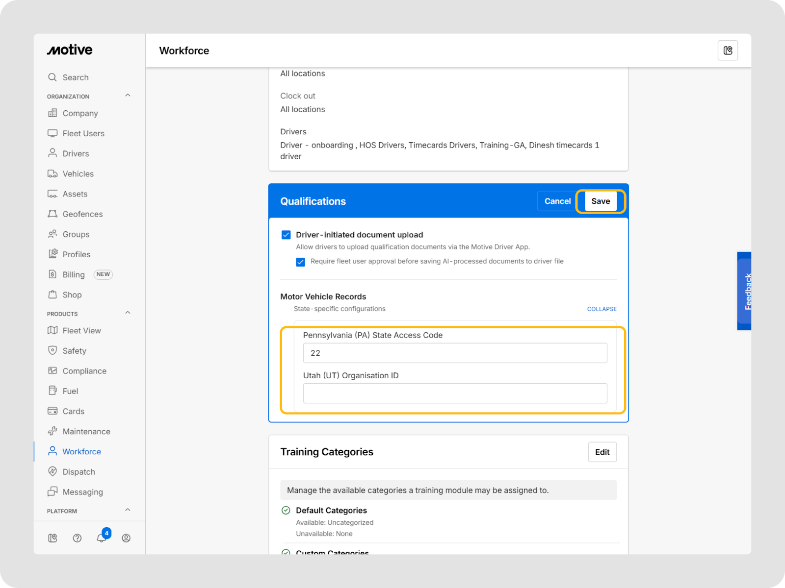Click the Safety shield icon in sidebar
Screen dimensions: 785x588
[x=52, y=350]
